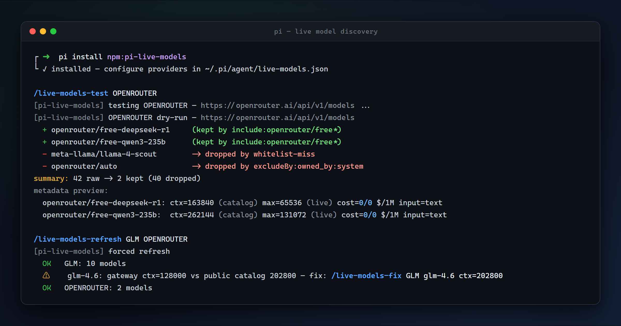Image resolution: width=621 pixels, height=326 pixels.
Task: Click 'OPENROUTER: 2 models' result
Action: click(108, 288)
